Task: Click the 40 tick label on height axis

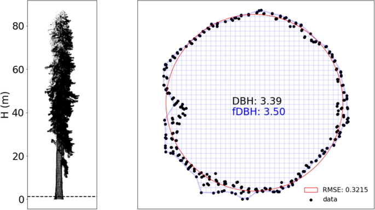Action: pos(19,113)
